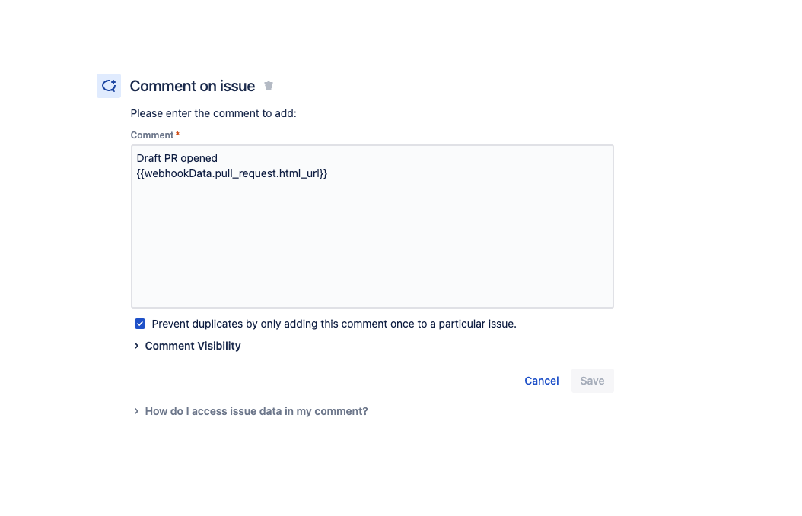Viewport: 802px width, 516px height.
Task: Click the Comment field label
Action: tap(152, 135)
